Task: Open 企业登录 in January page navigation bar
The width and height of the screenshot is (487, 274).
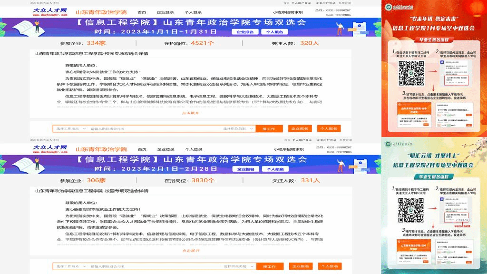Action: [165, 12]
